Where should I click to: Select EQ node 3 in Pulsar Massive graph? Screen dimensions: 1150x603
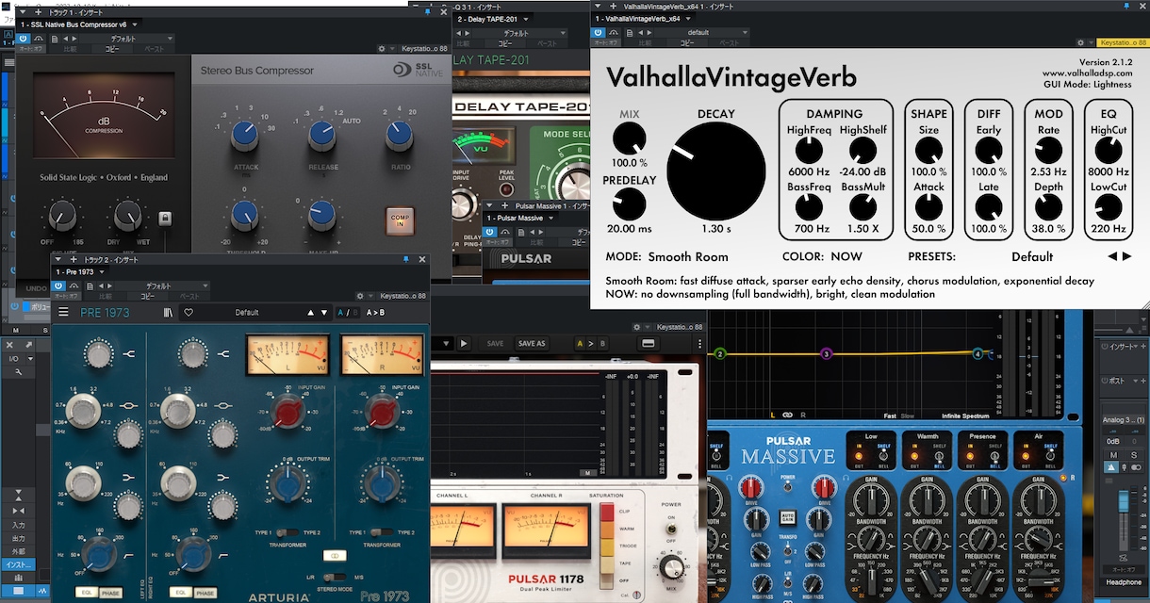pos(827,354)
